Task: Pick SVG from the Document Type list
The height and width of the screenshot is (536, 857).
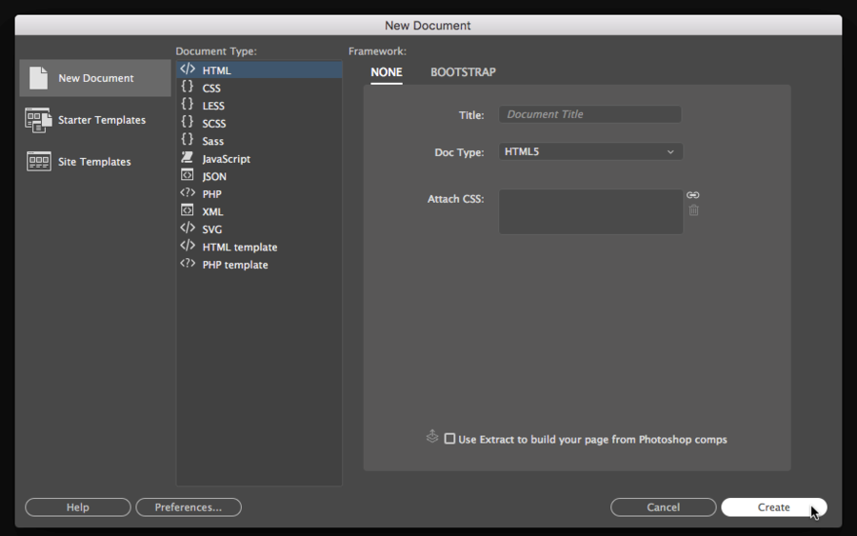Action: (211, 229)
